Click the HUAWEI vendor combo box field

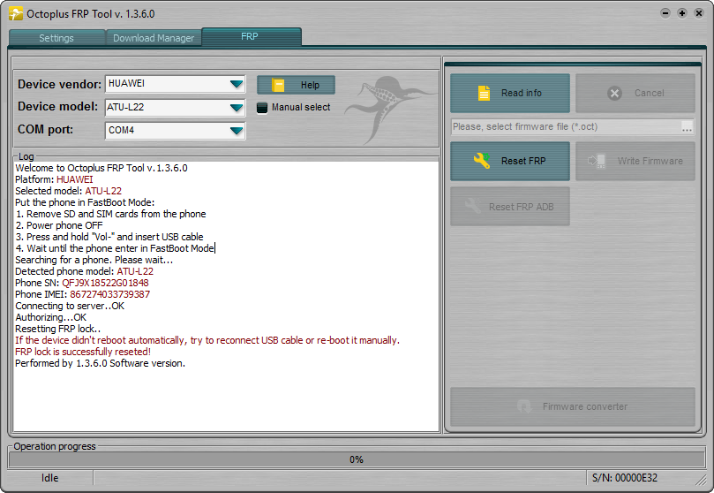pyautogui.click(x=176, y=84)
